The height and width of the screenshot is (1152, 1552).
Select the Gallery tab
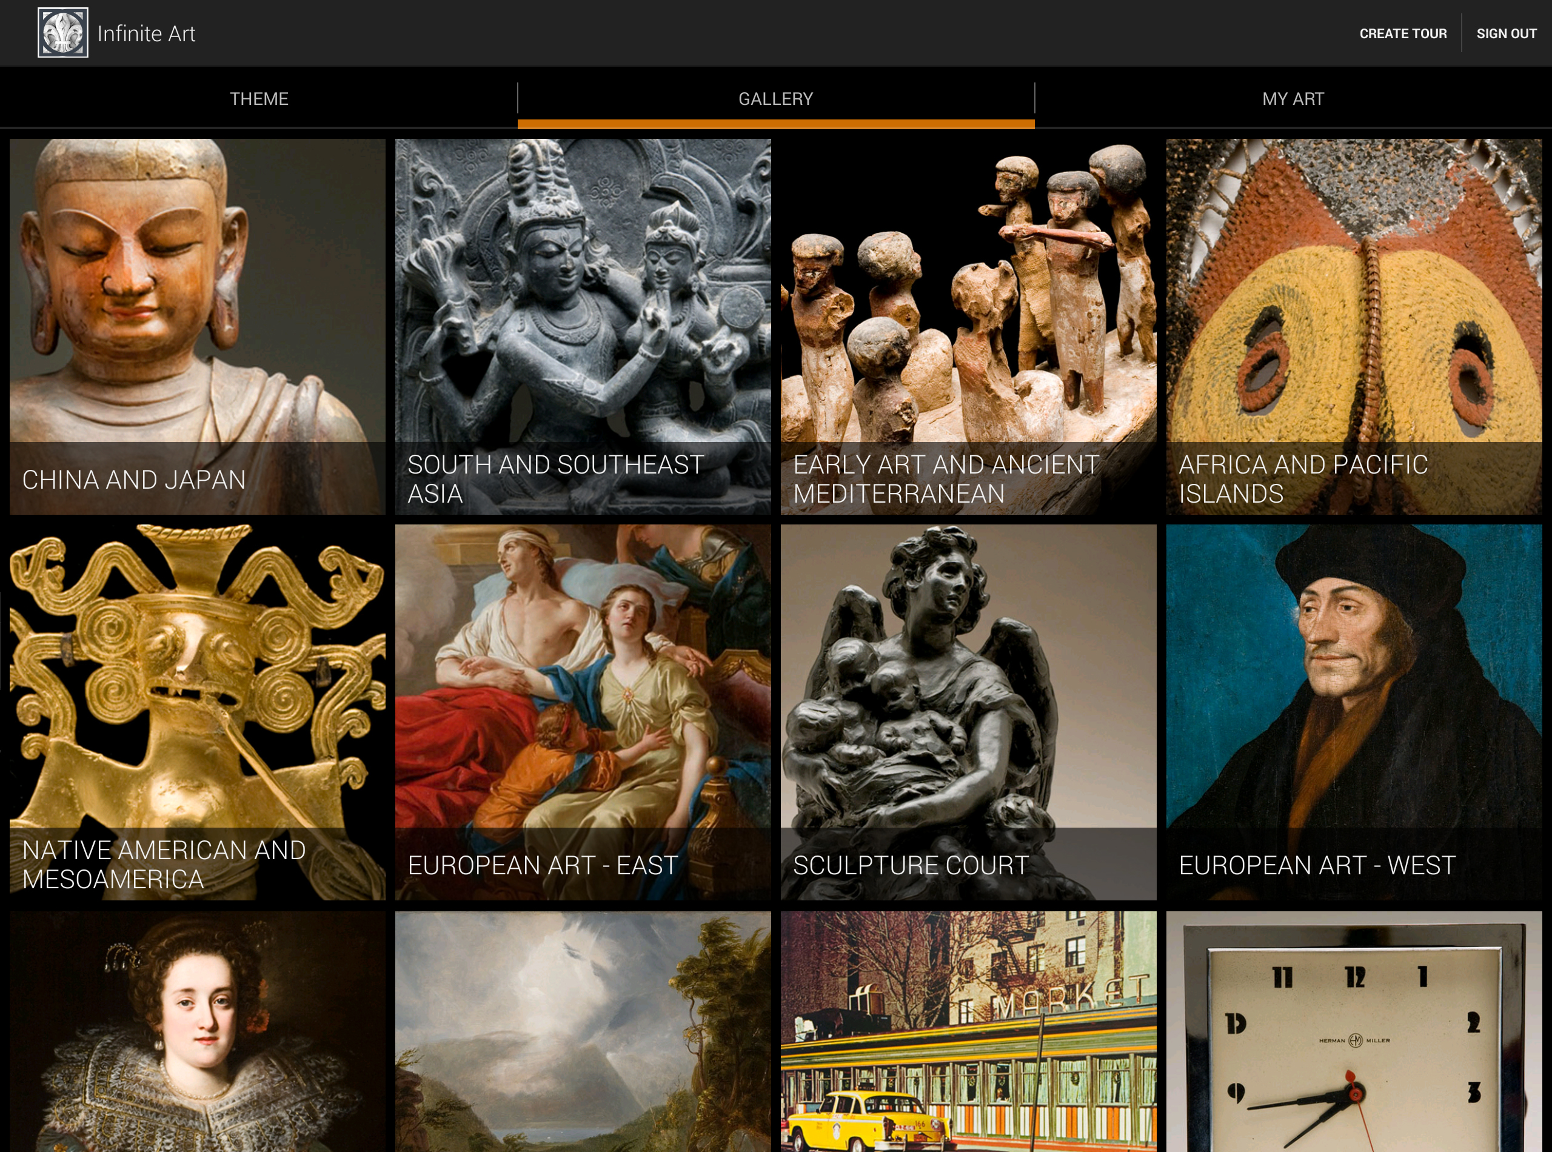click(775, 99)
